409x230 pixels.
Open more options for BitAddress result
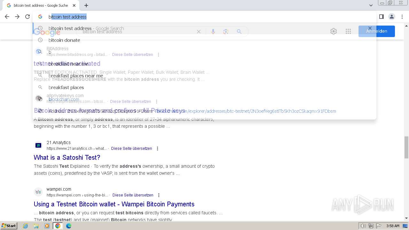(158, 55)
